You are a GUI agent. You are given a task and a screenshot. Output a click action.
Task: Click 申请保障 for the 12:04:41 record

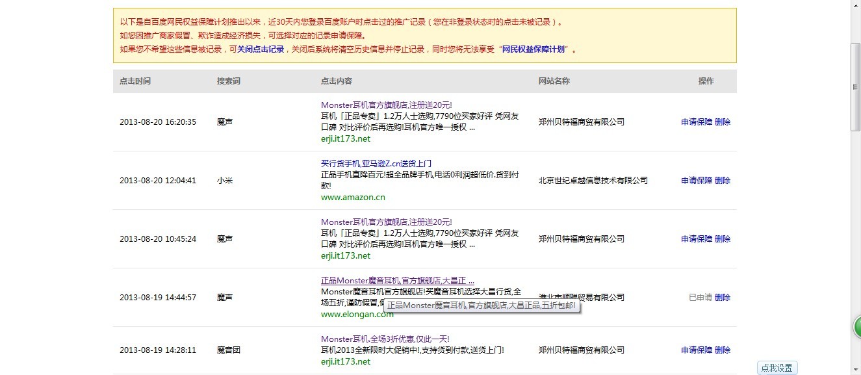(697, 181)
